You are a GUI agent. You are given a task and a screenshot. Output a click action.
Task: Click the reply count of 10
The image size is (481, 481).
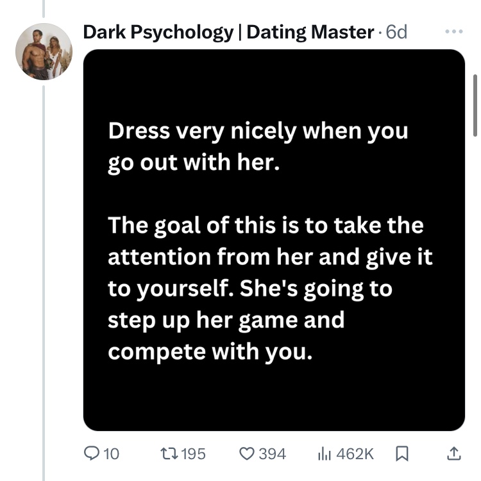point(111,453)
